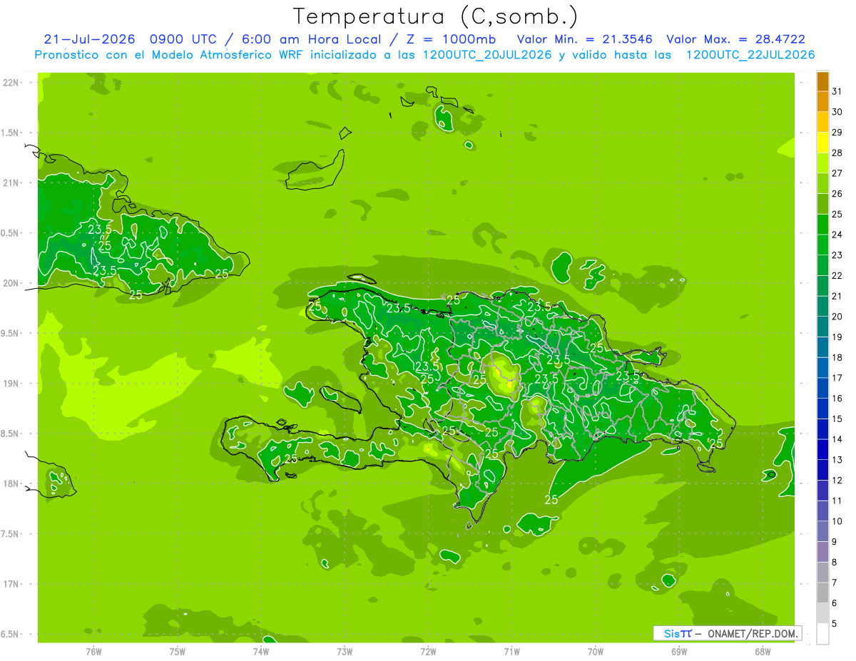This screenshot has height=661, width=856.
Task: Pick the green swatch between 23 and 24
Action: tap(822, 245)
